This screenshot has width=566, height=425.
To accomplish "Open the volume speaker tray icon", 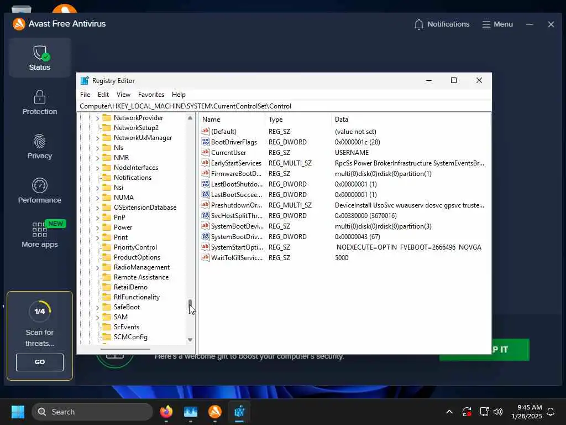I will point(498,412).
